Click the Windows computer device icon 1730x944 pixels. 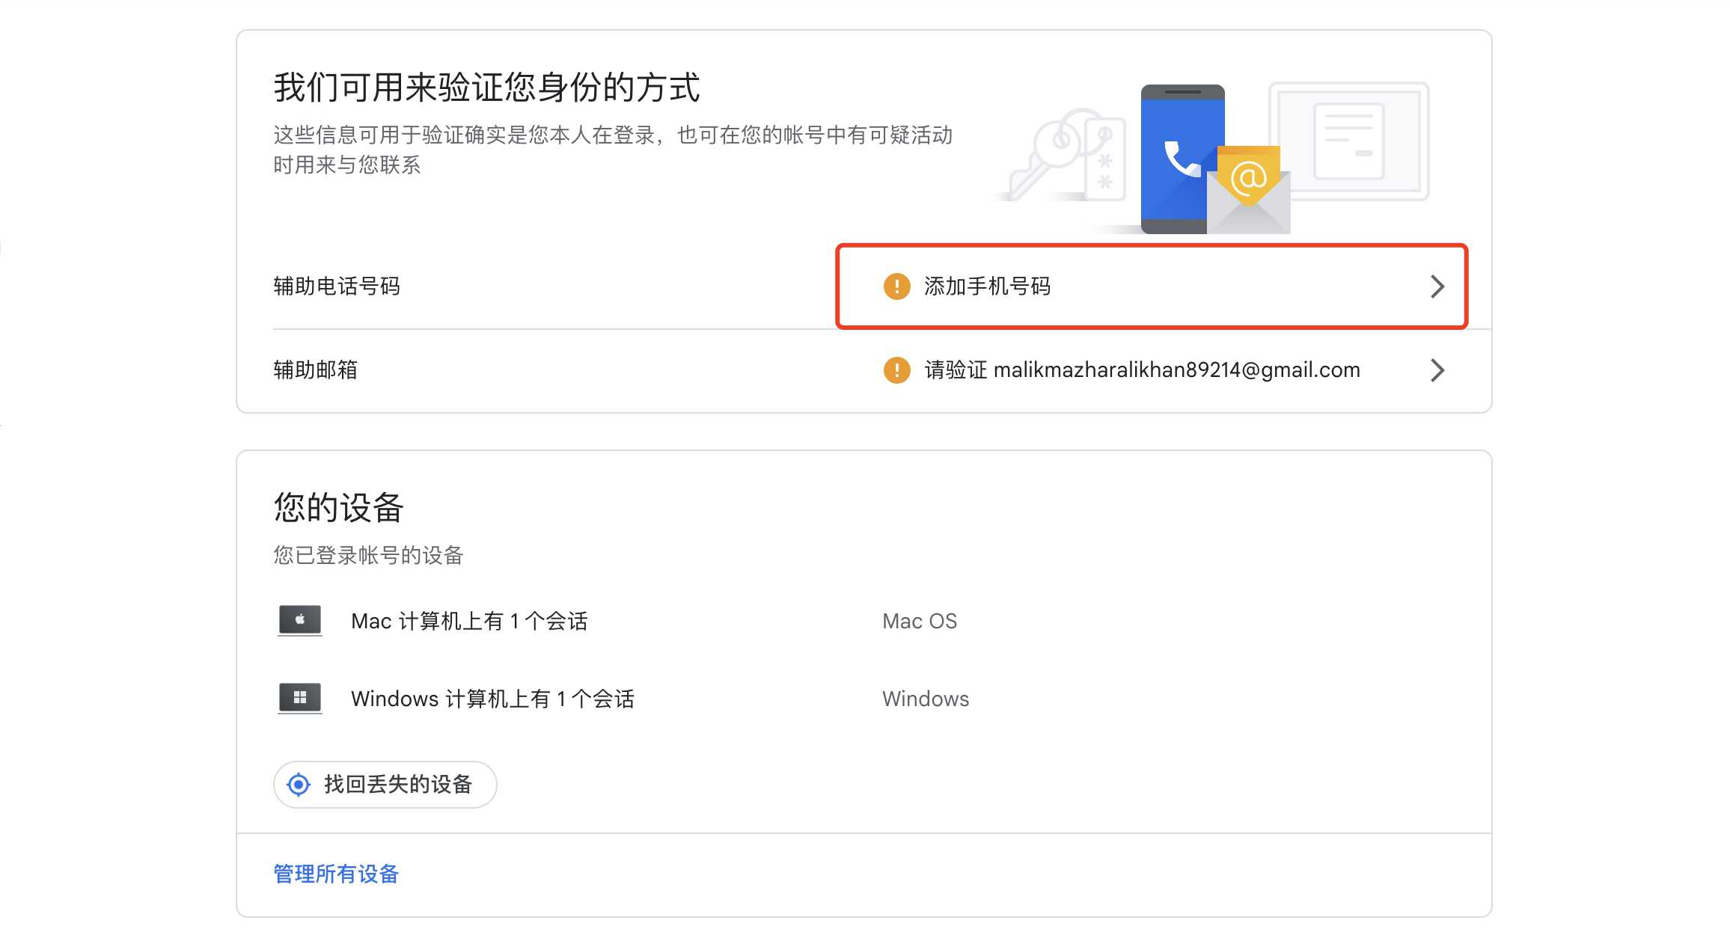click(x=299, y=698)
